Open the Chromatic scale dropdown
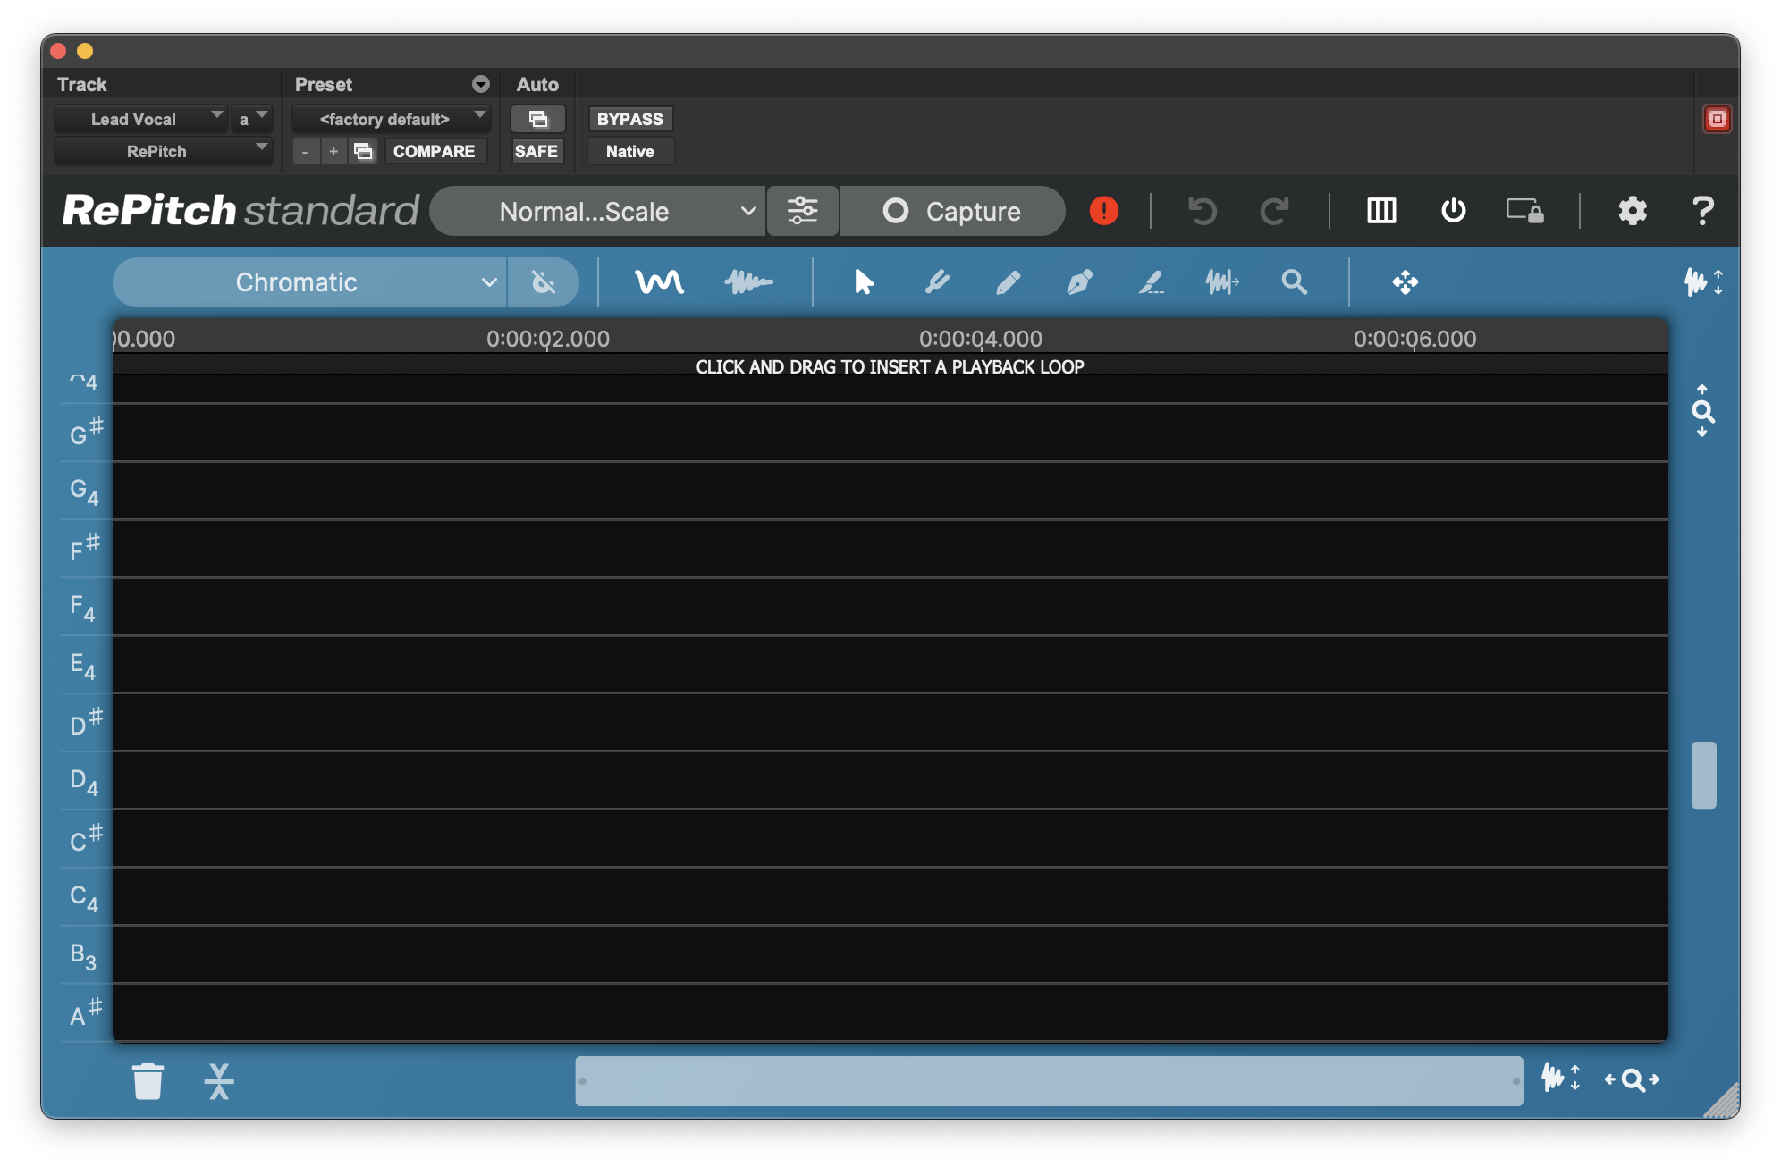Screen dimensions: 1781x1167 click(308, 282)
